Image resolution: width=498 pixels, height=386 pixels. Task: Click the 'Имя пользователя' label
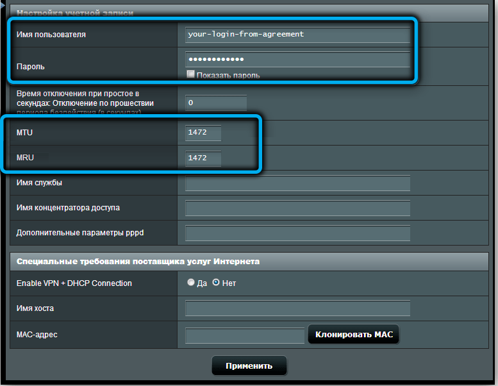(51, 35)
